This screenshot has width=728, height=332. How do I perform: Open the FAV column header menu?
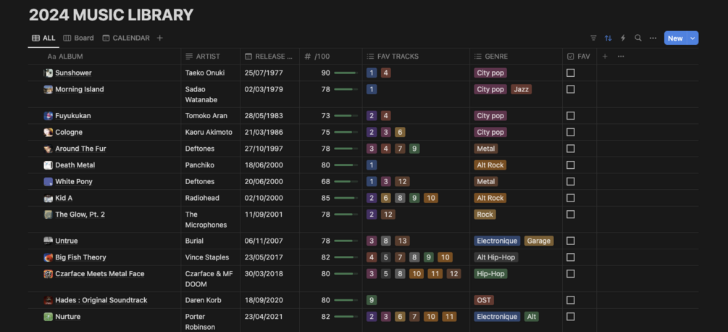580,57
